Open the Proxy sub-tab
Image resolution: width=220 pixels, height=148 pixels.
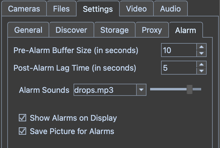coord(152,30)
